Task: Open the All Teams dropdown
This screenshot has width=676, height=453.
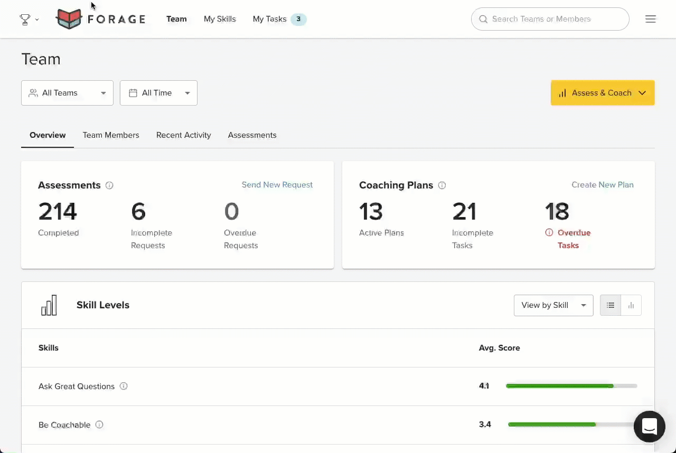Action: (x=67, y=93)
